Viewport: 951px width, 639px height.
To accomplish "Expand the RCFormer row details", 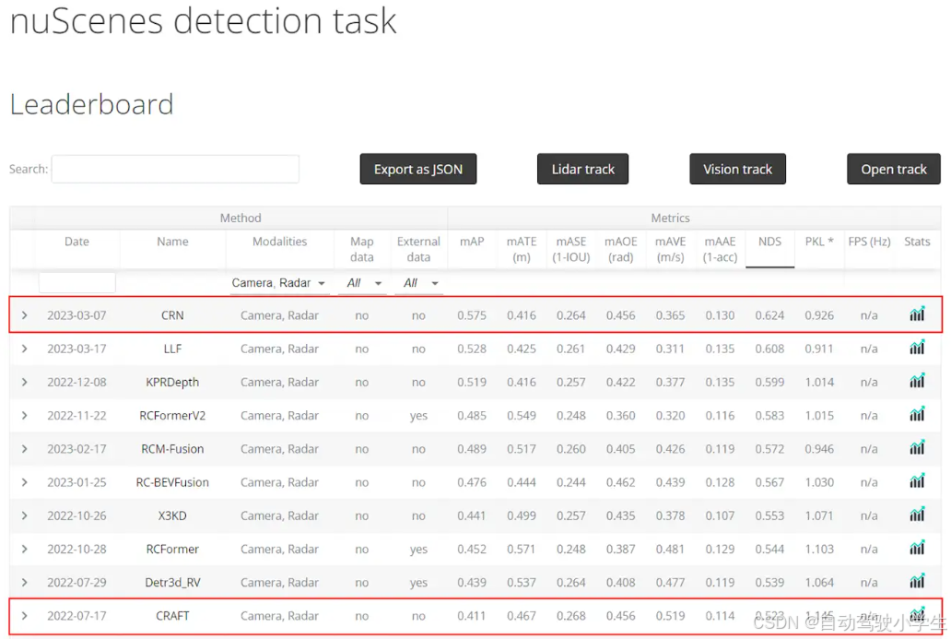I will coord(24,549).
